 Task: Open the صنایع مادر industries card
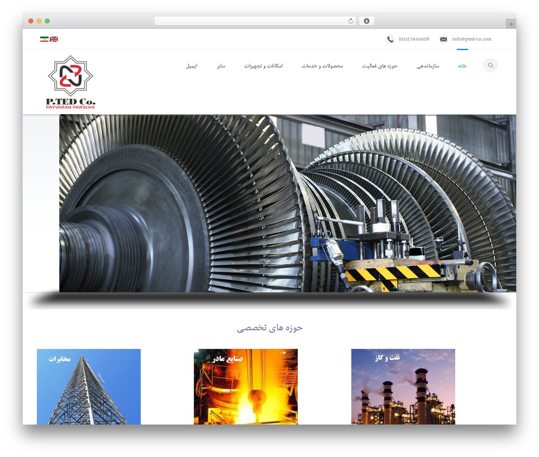tap(246, 387)
